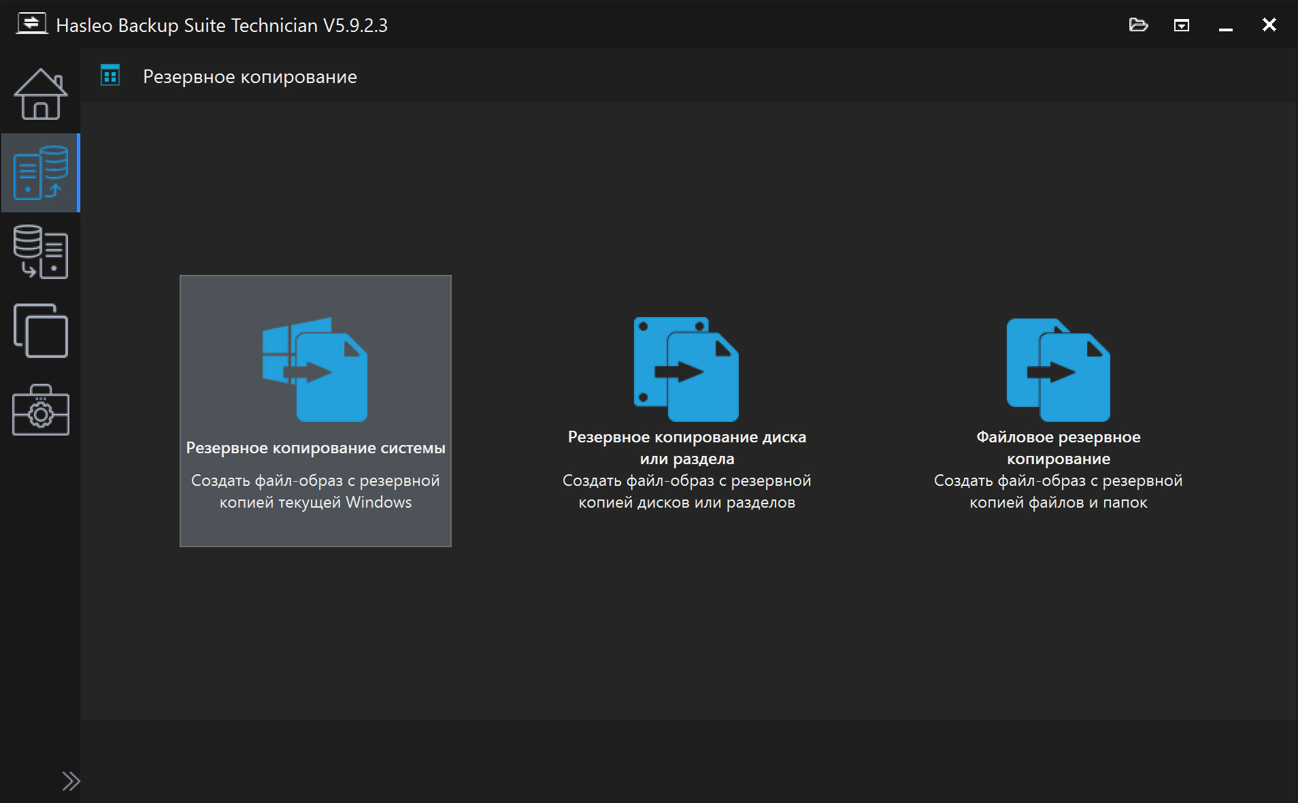This screenshot has width=1298, height=803.
Task: Click the Windows system backup tile icon
Action: coord(315,370)
